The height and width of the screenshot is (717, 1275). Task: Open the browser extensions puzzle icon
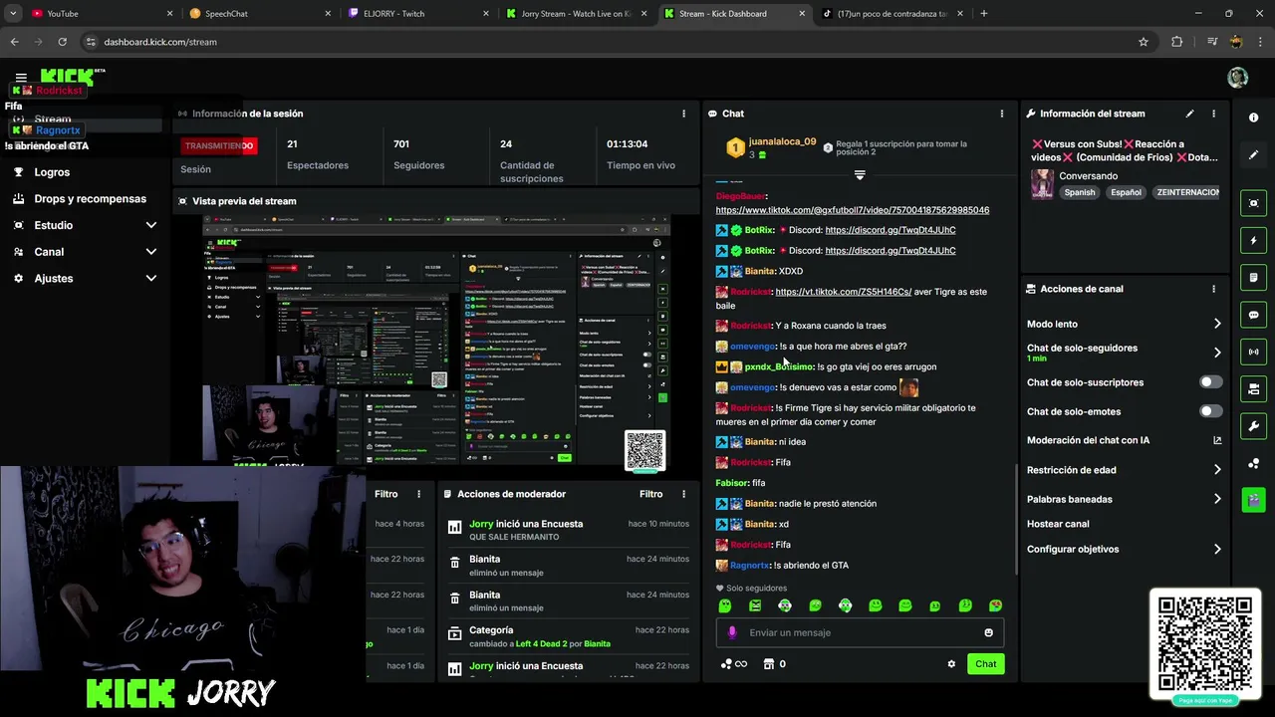[x=1177, y=42]
